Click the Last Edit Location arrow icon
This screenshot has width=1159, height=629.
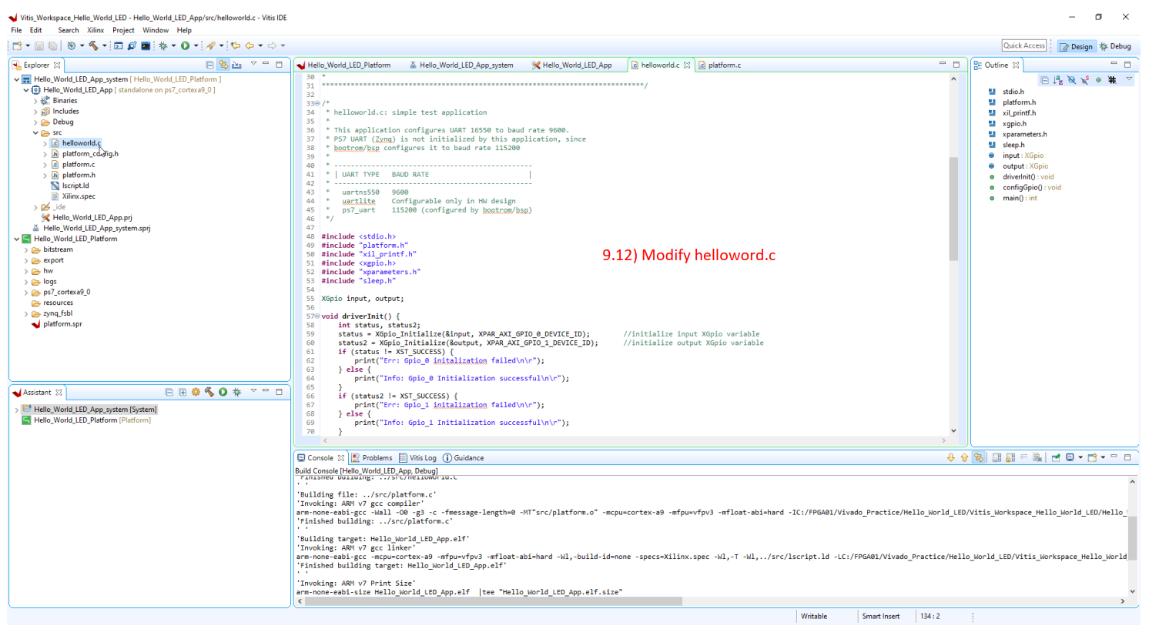coord(236,46)
